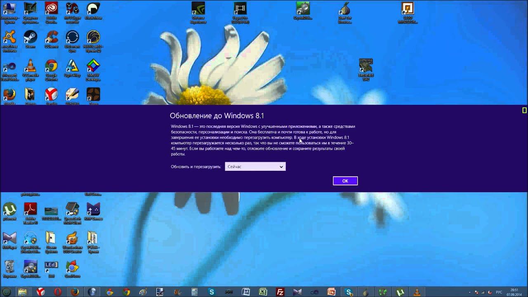Select the MinGW Developer desktop shortcut
This screenshot has width=528, height=297.
[93, 70]
